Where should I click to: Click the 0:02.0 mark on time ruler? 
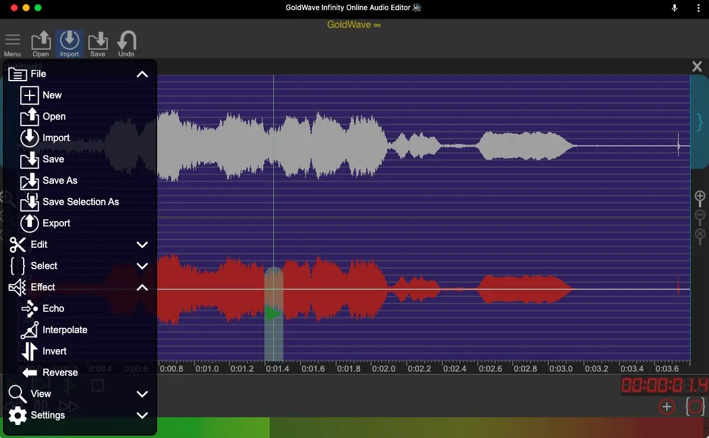click(384, 369)
